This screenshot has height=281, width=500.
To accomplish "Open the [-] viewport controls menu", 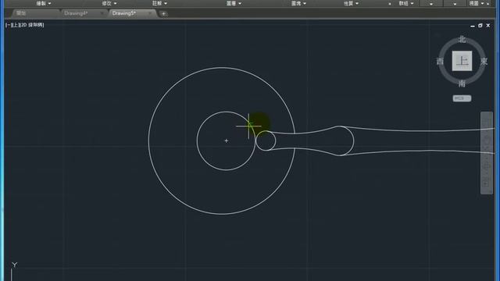I will pyautogui.click(x=8, y=25).
